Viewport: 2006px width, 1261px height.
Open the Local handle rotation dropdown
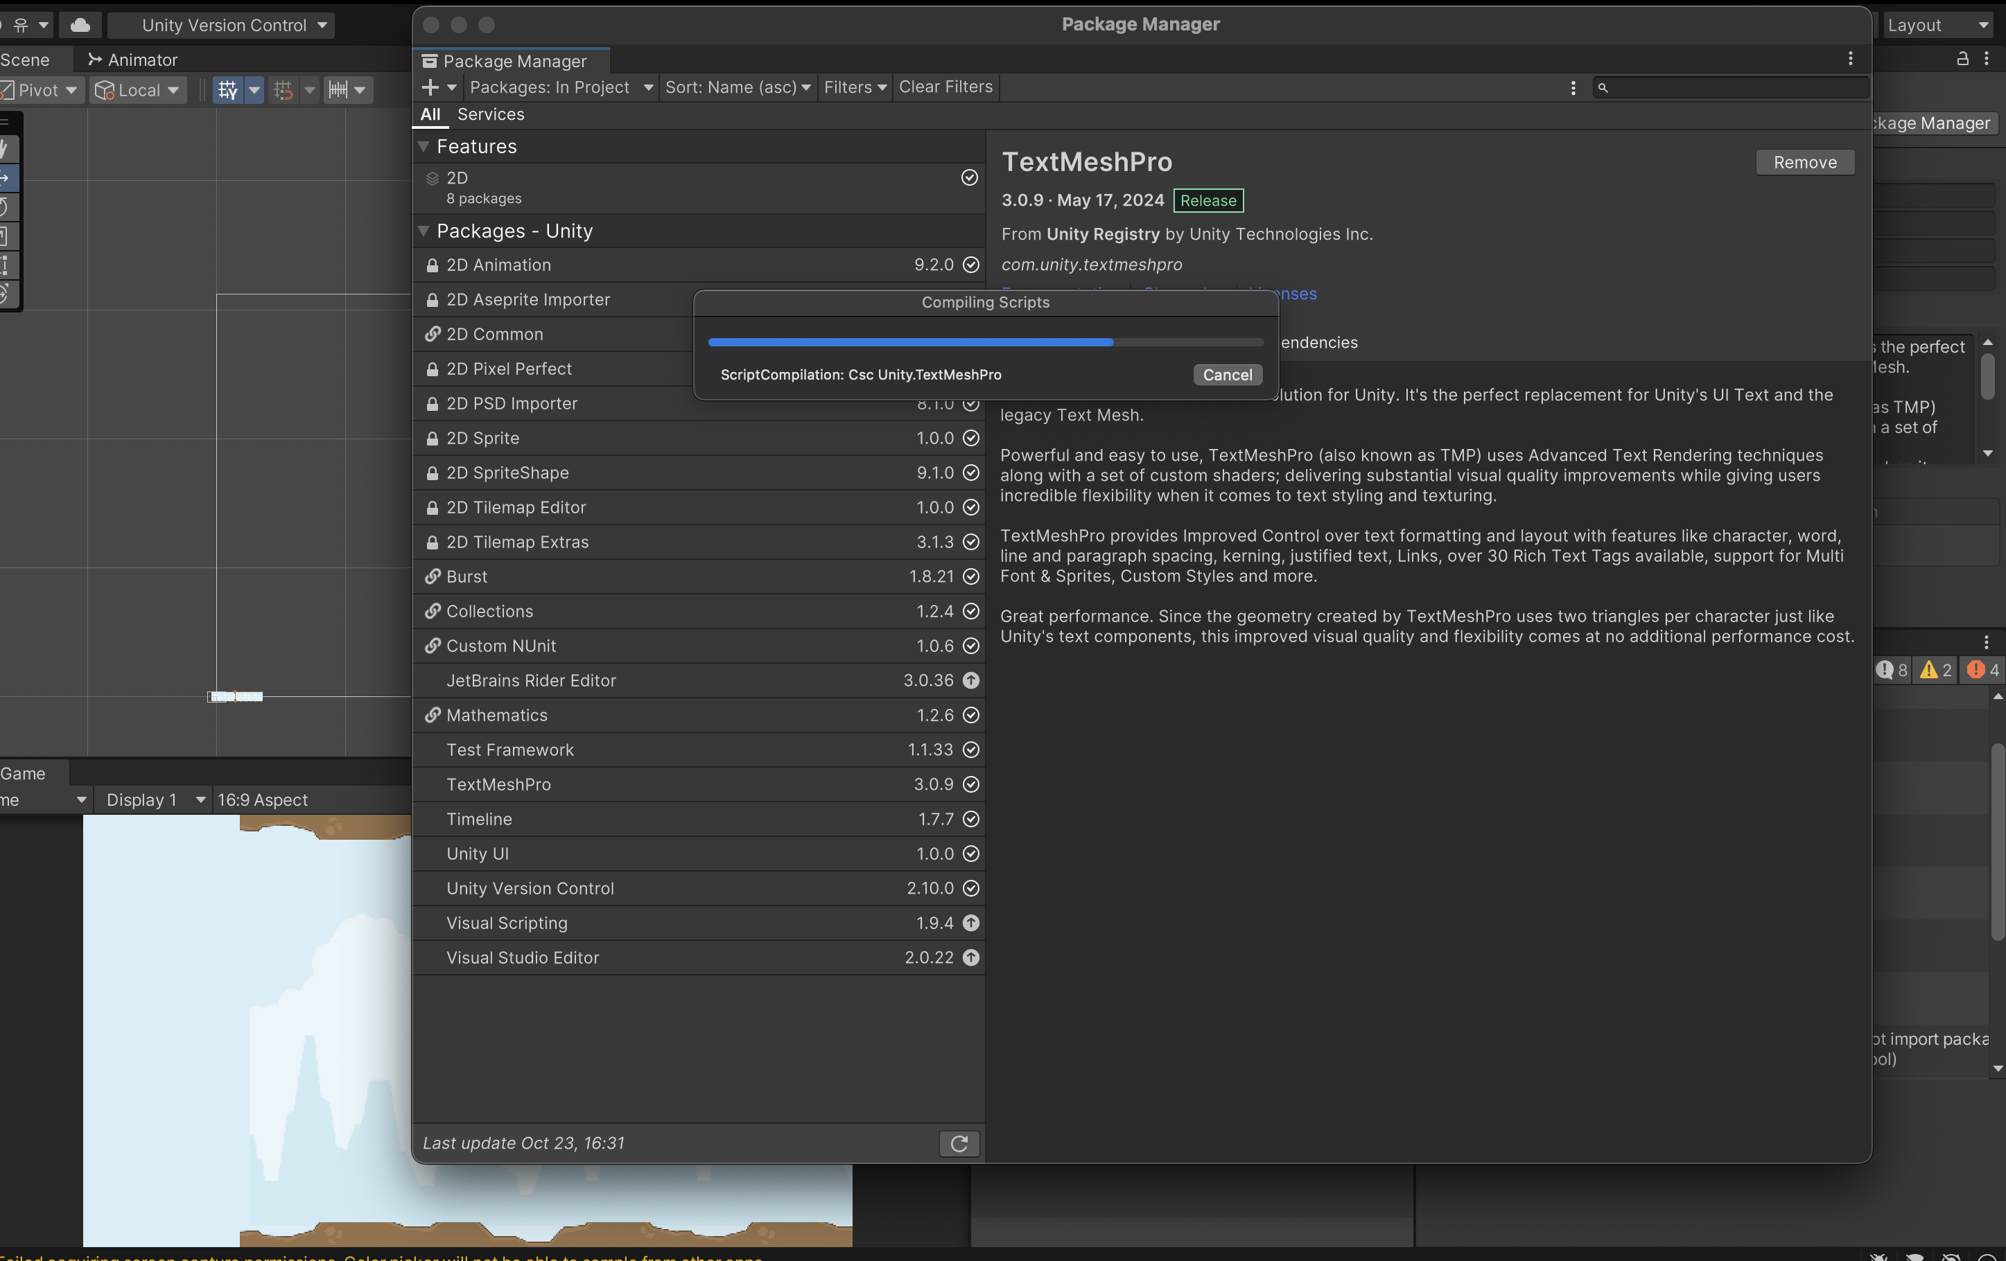point(137,90)
